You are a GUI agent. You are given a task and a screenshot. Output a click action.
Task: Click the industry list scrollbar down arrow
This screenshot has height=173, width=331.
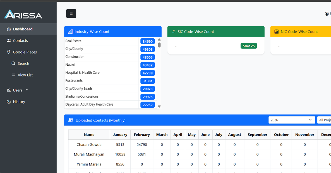159,106
